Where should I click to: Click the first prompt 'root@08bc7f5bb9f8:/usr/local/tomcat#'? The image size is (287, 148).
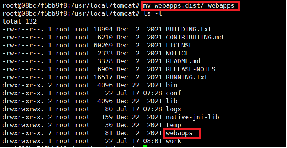pyautogui.click(x=72, y=6)
